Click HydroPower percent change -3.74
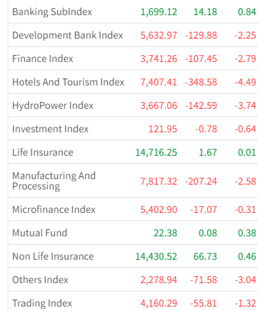The image size is (258, 310). 245,106
